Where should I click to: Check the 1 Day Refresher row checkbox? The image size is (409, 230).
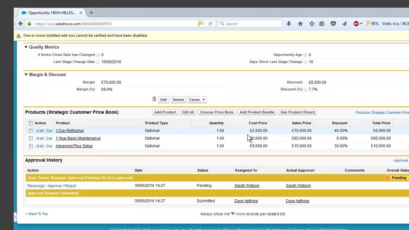31,131
